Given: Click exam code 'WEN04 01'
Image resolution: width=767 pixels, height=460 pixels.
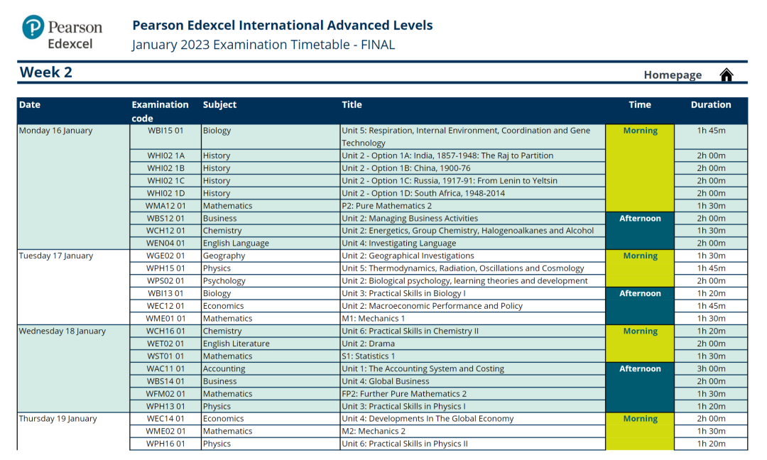Looking at the screenshot, I should [165, 243].
